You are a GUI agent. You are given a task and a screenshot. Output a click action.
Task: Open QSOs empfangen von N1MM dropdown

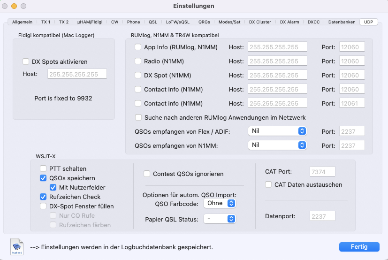277,145
